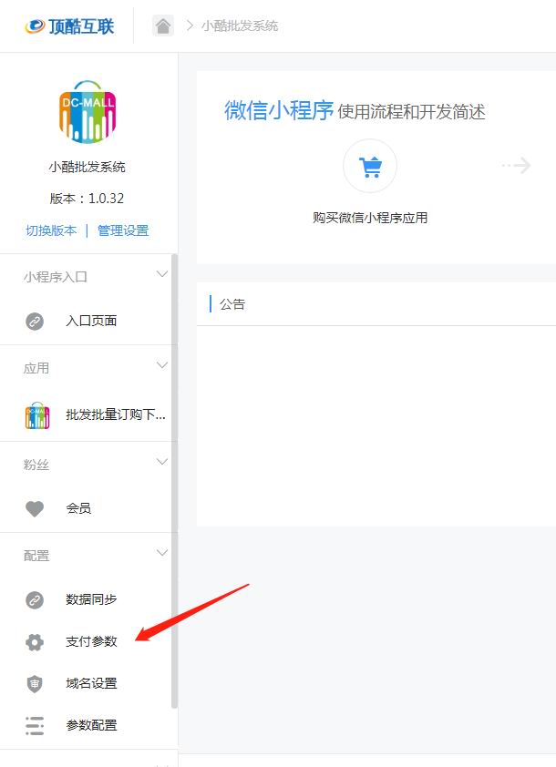This screenshot has height=767, width=556.
Task: Click the gear icon beside 支付参数
Action: [x=35, y=642]
